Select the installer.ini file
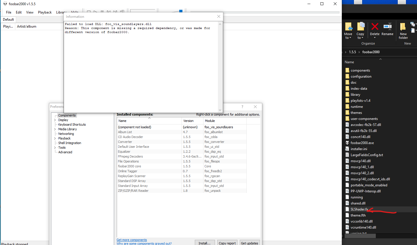Screen dimensions: 417x245 click(x=358, y=149)
